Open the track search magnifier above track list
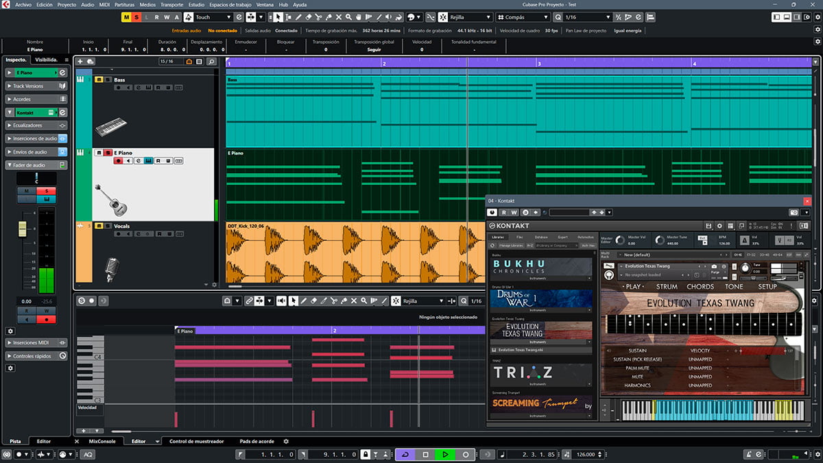The image size is (823, 463). 211,62
